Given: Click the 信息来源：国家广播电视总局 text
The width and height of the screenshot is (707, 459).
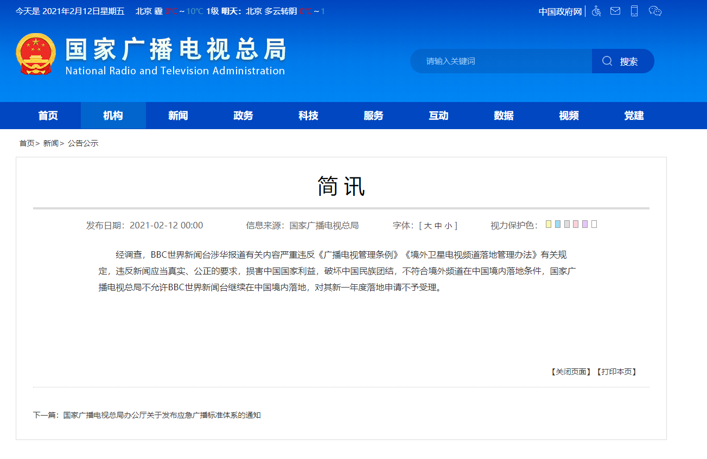Looking at the screenshot, I should [302, 226].
